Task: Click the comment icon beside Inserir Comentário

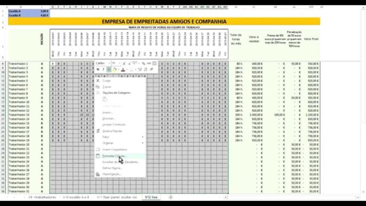Action: coord(98,149)
